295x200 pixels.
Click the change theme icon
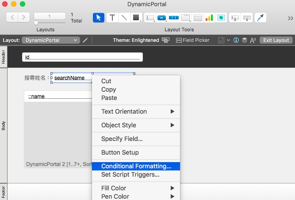[165, 40]
